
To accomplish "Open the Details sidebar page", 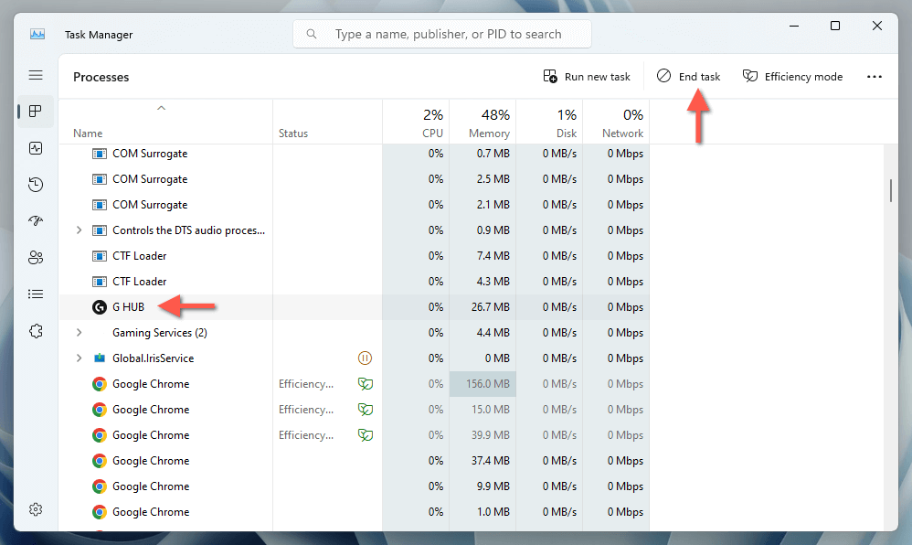I will click(x=36, y=294).
